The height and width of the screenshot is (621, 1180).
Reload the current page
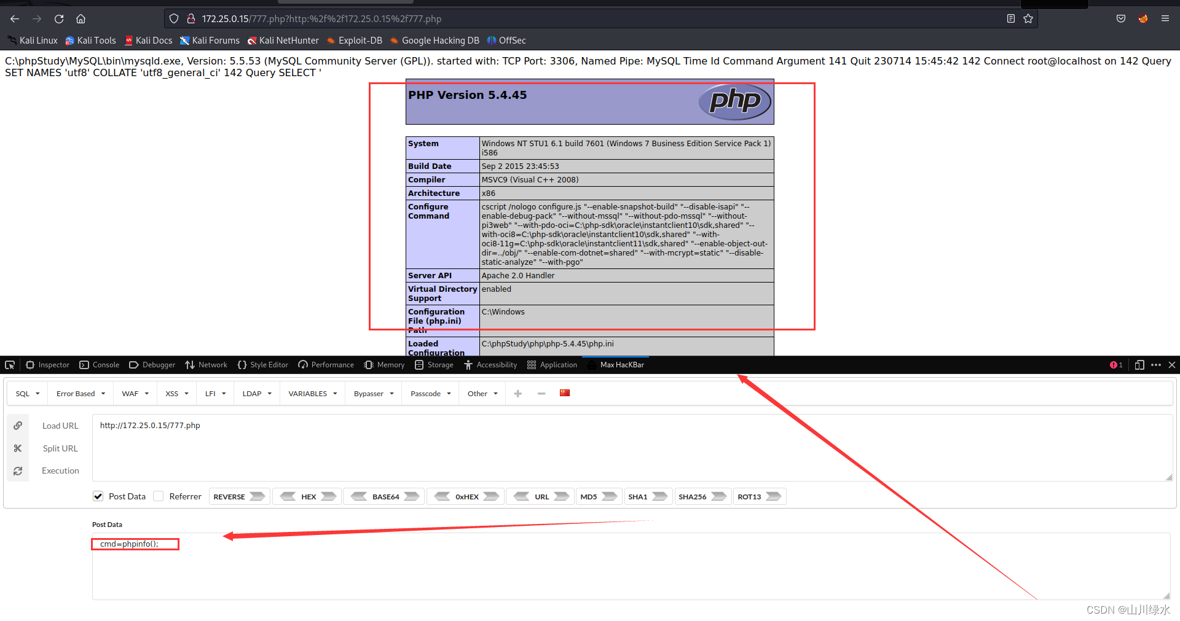point(59,18)
